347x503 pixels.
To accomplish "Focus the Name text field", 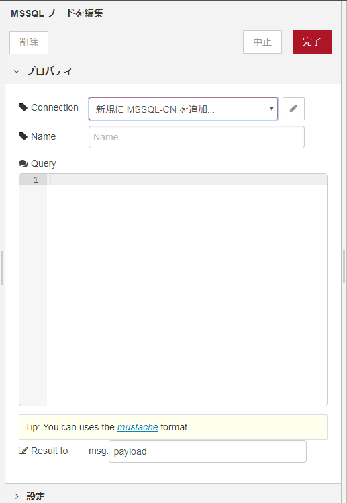I will (197, 137).
